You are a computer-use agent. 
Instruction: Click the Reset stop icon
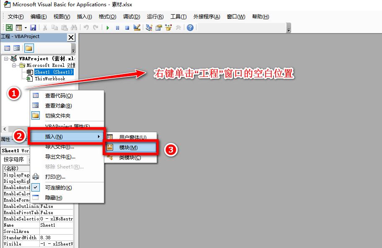[x=127, y=28]
